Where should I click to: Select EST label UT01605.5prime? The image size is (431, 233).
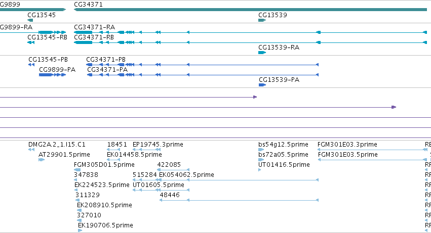tap(159, 185)
